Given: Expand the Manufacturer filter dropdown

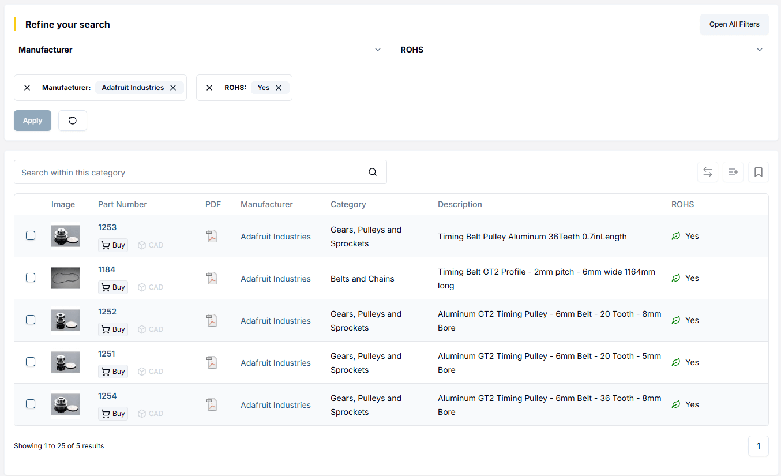Looking at the screenshot, I should coord(200,50).
